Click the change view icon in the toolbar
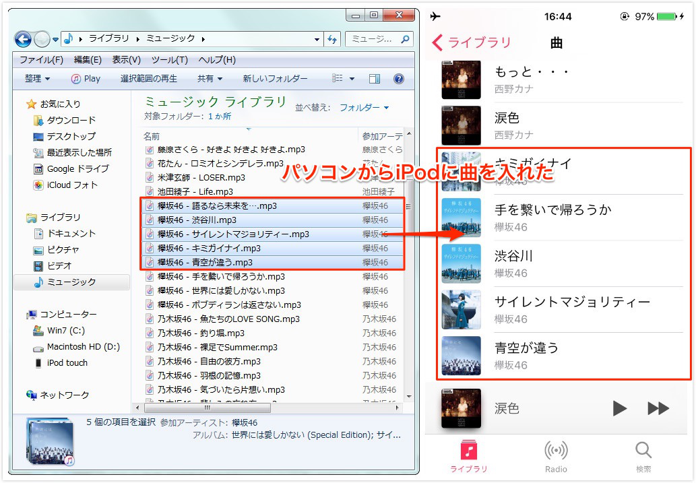Viewport: 696px width, 483px height. (338, 79)
